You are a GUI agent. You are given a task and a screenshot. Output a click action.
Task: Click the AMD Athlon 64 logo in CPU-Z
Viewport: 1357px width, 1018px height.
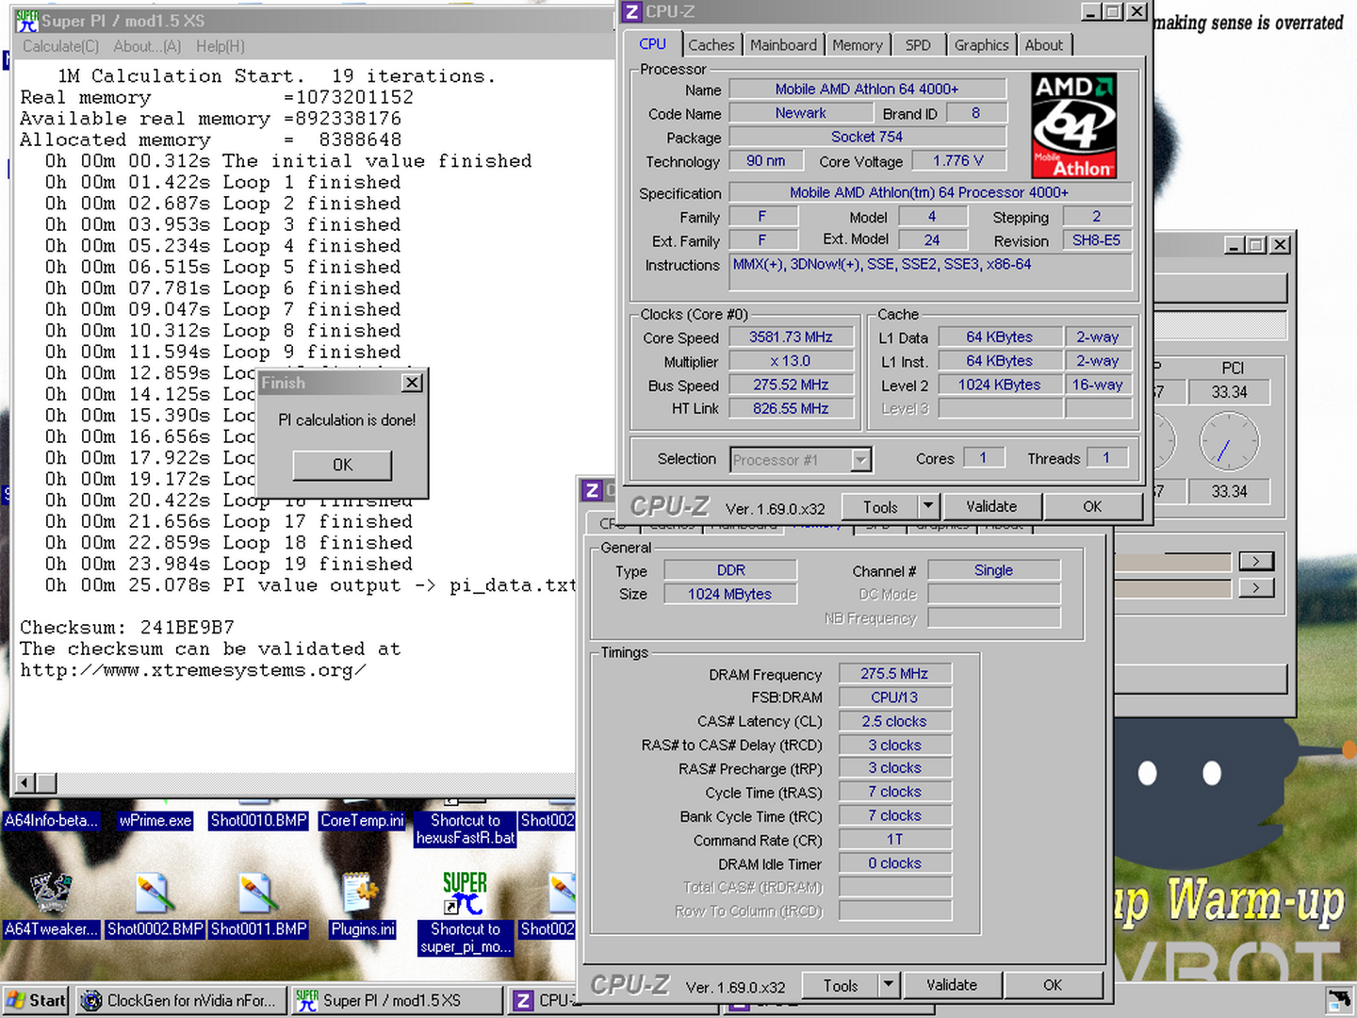1073,125
